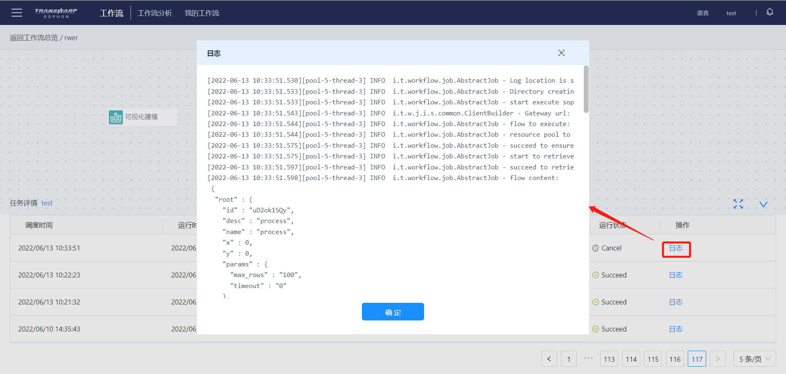Click the test task name link
786x374 pixels.
tap(47, 203)
